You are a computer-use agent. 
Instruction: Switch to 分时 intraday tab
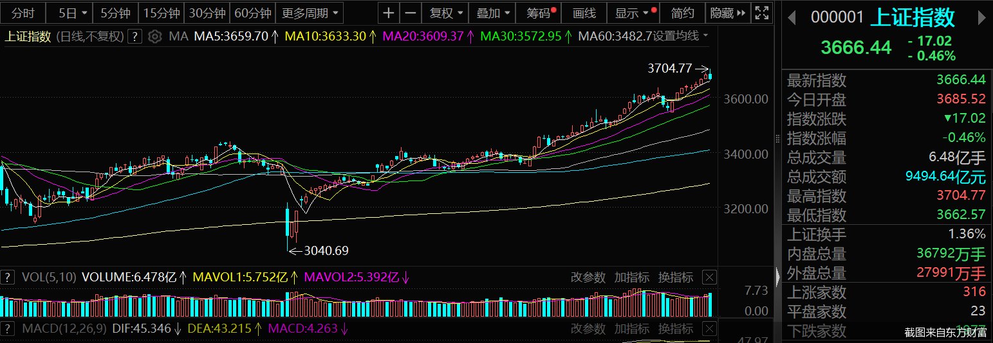click(x=23, y=13)
